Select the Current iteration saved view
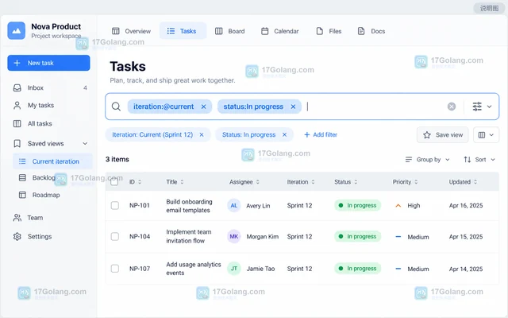The image size is (508, 318). (x=52, y=161)
